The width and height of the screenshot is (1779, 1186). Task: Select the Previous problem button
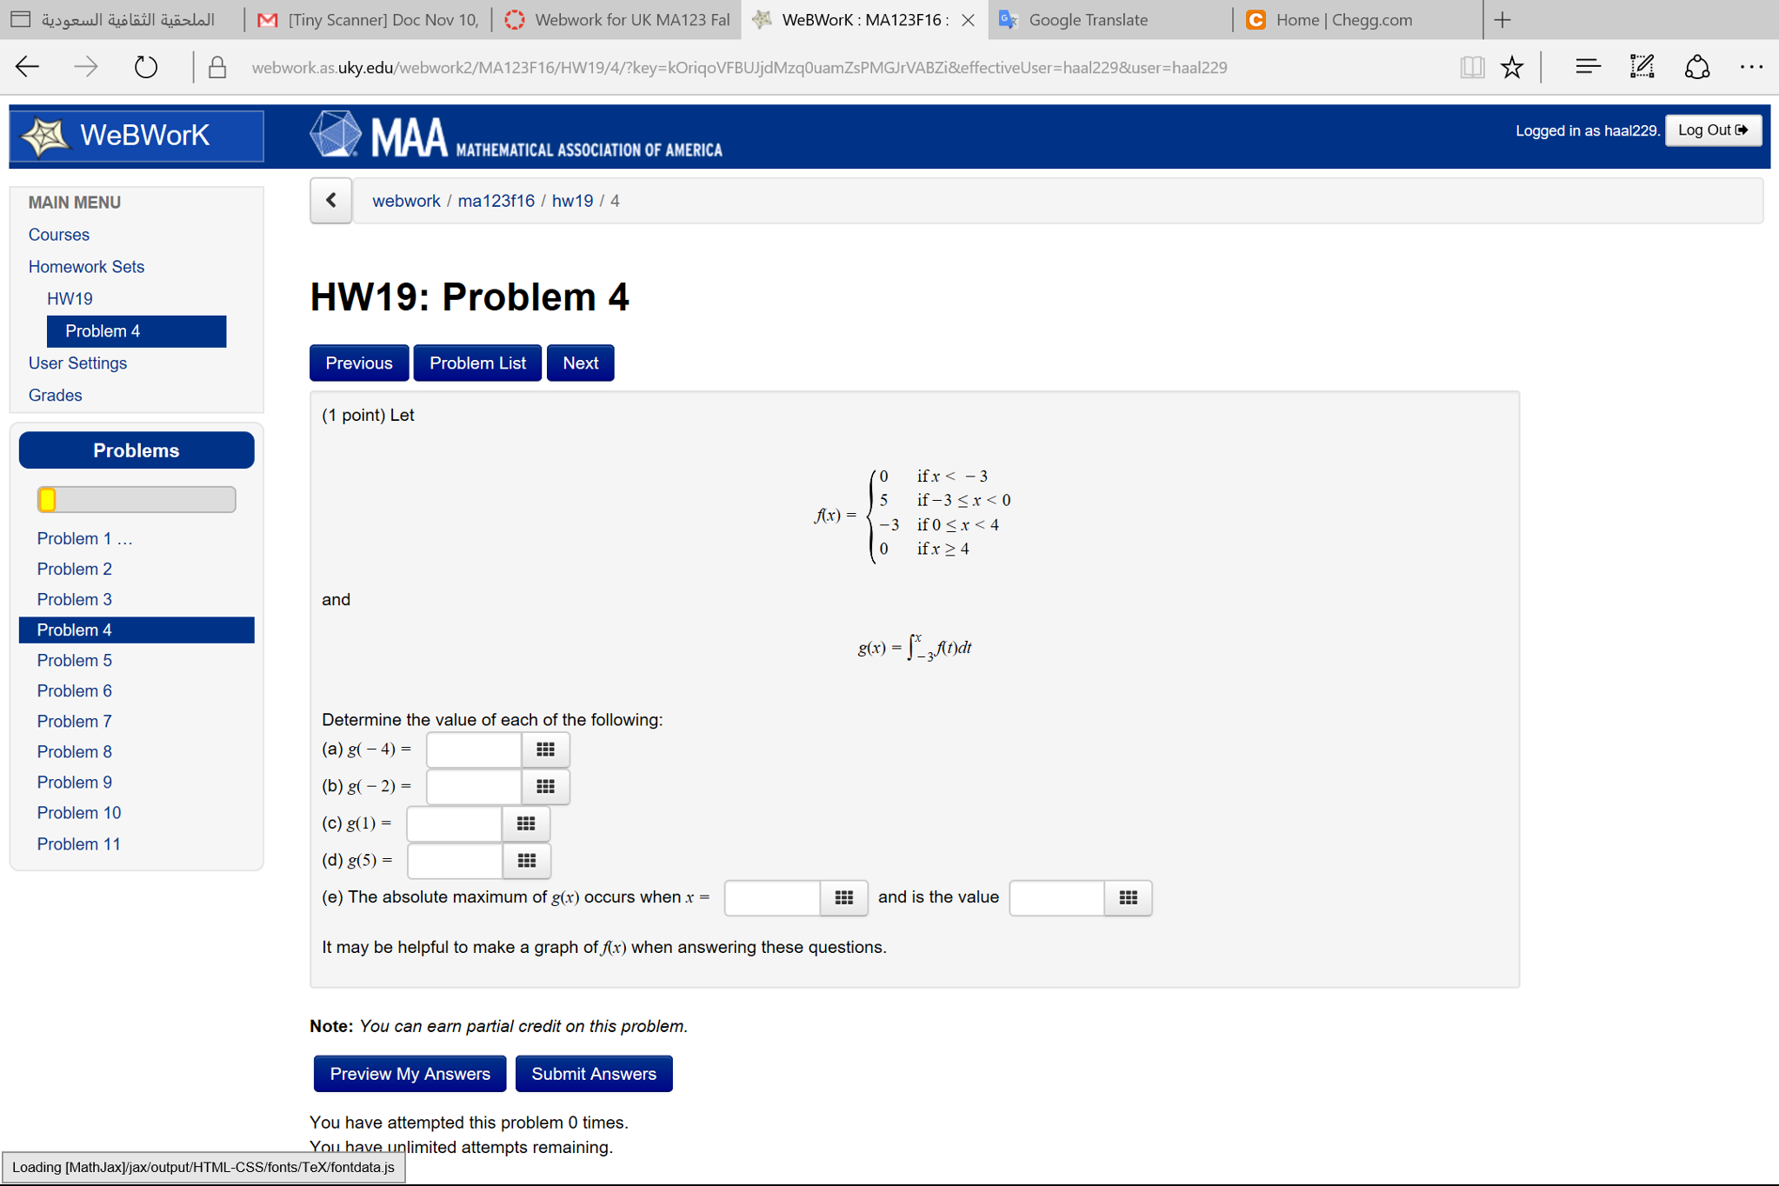click(357, 363)
